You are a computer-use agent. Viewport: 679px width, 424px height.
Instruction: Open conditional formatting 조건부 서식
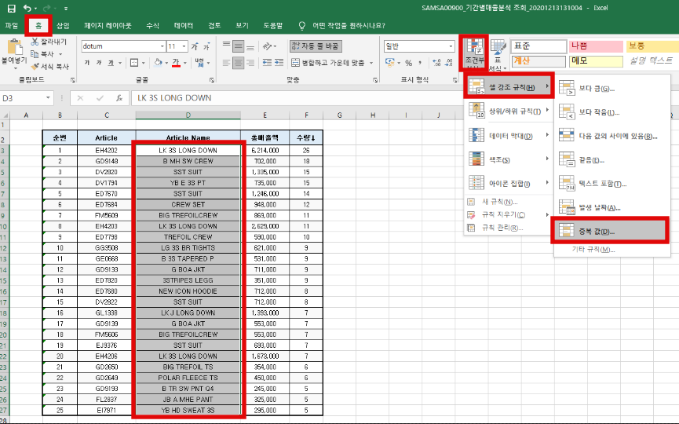point(474,54)
